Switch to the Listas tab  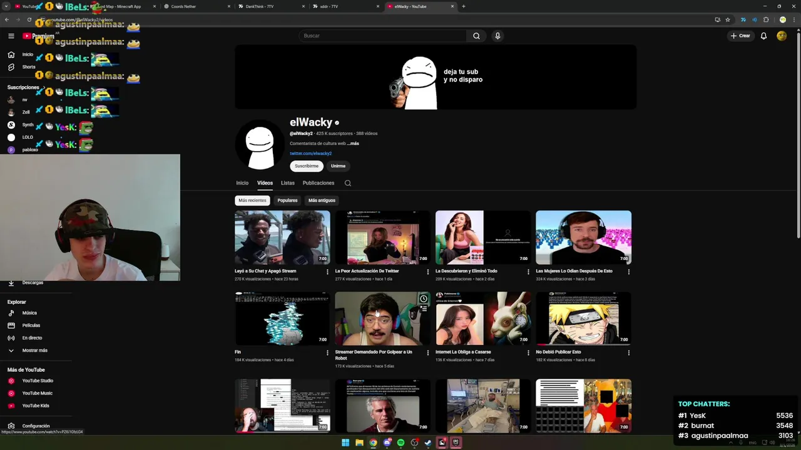pos(288,183)
